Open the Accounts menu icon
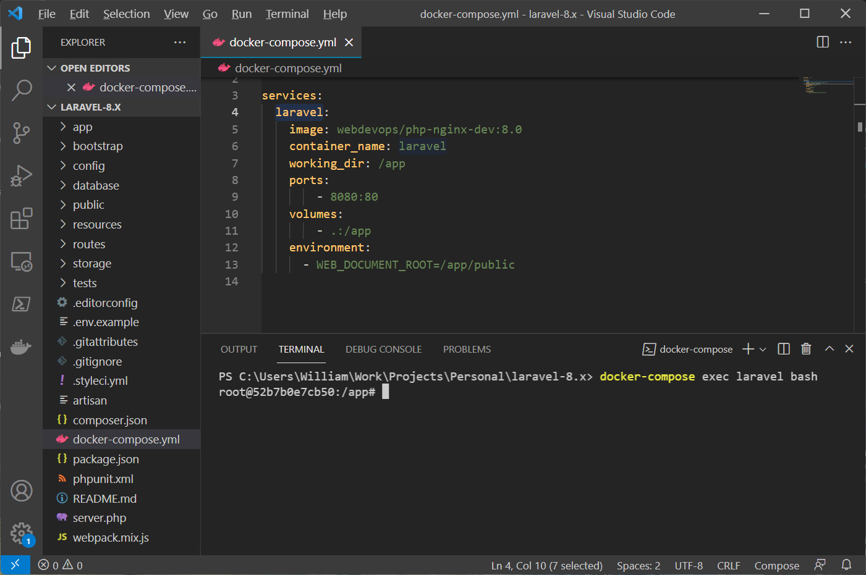The image size is (866, 575). click(21, 491)
